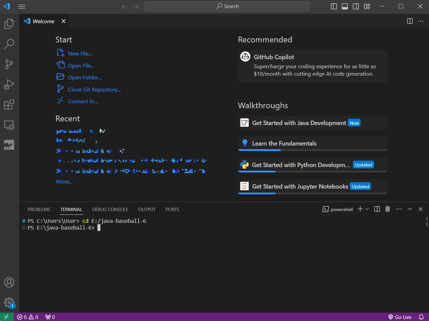429x321 pixels.
Task: Open Get Started with Jupyter Notebooks walkthrough
Action: [x=313, y=187]
